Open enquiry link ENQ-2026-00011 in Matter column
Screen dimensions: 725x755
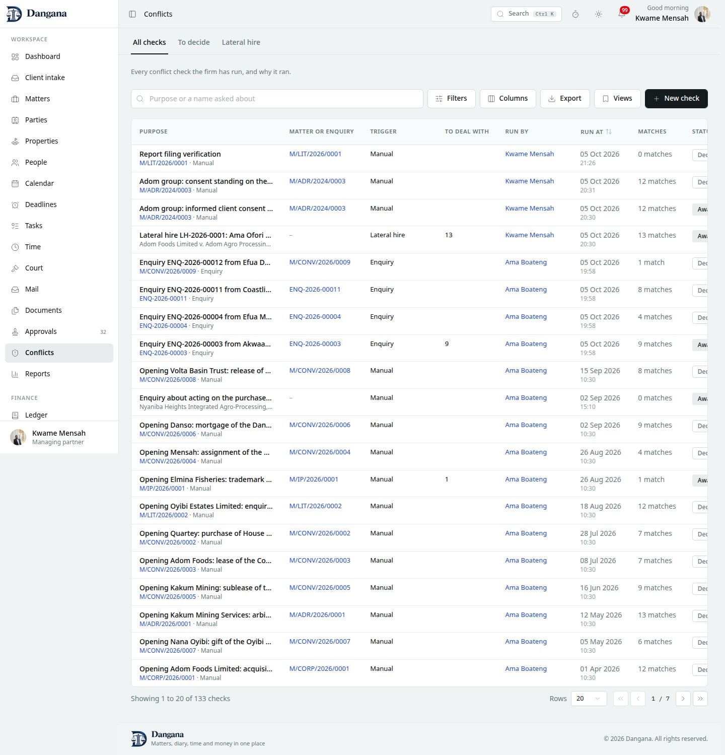315,290
